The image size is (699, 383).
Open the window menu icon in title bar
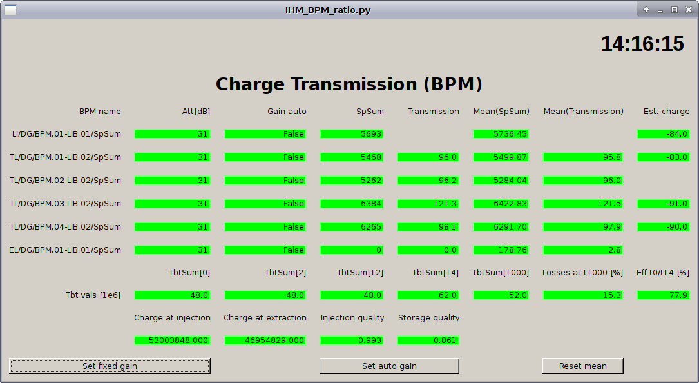click(x=10, y=10)
